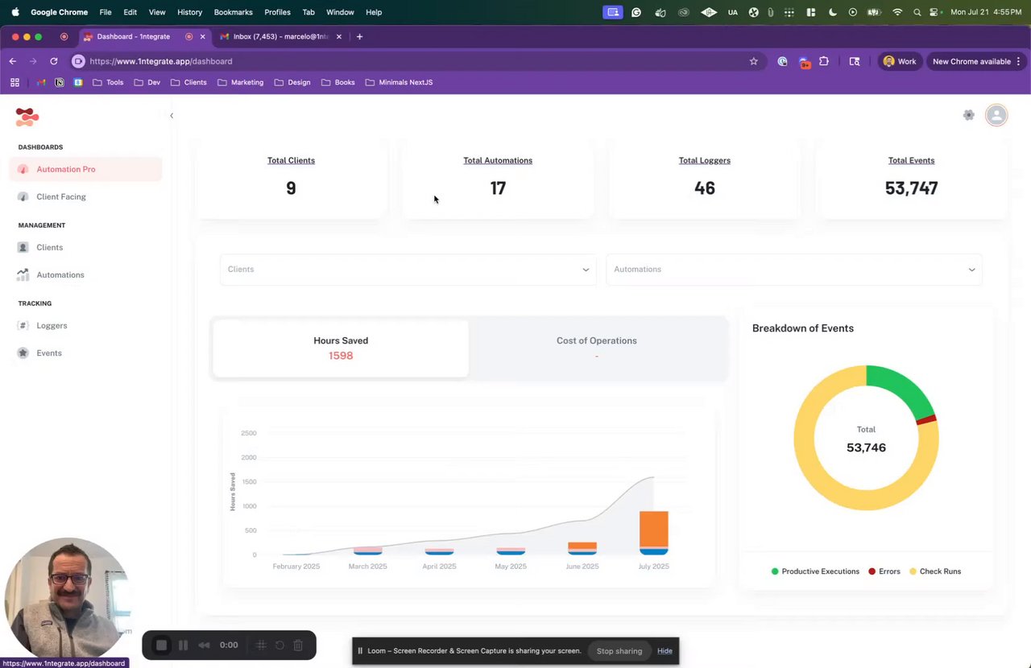
Task: Open the Notion bookmark icon
Action: click(60, 82)
